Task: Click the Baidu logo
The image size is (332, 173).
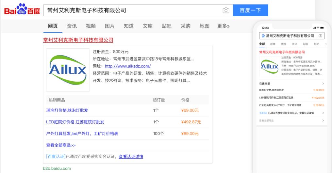Action: [22, 10]
